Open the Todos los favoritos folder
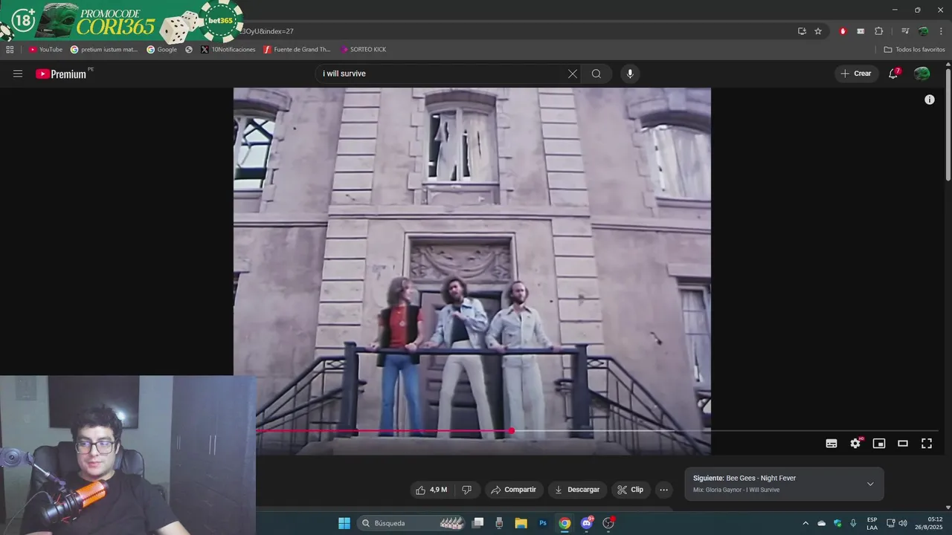The height and width of the screenshot is (535, 952). click(x=914, y=50)
